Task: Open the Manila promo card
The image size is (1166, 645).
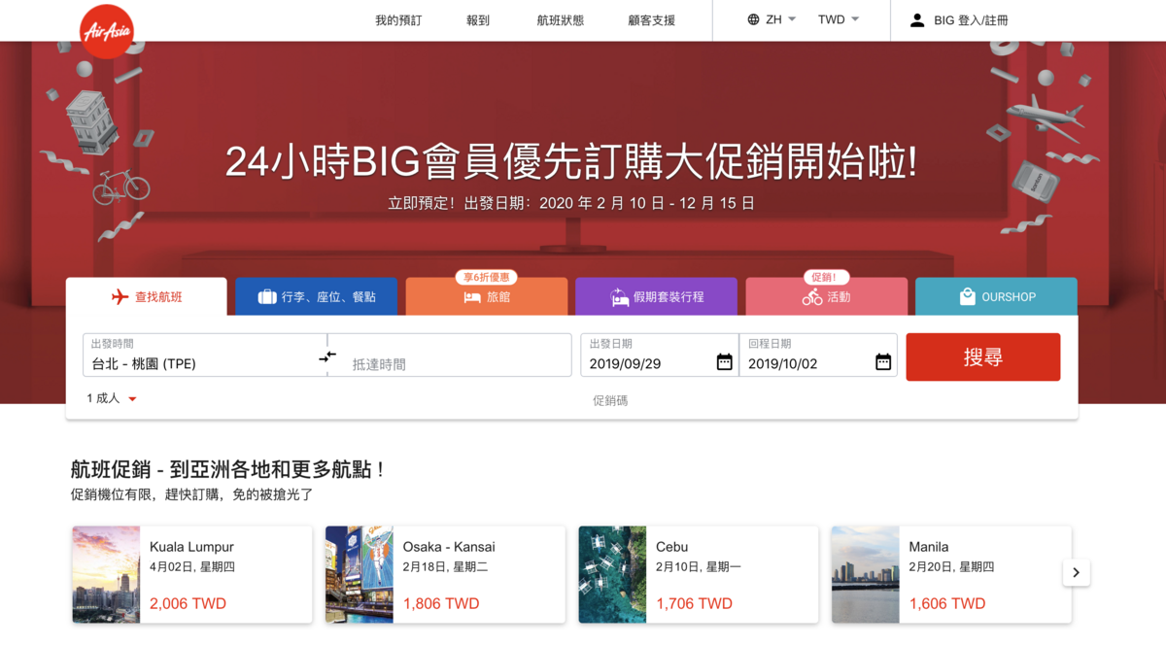Action: tap(951, 574)
